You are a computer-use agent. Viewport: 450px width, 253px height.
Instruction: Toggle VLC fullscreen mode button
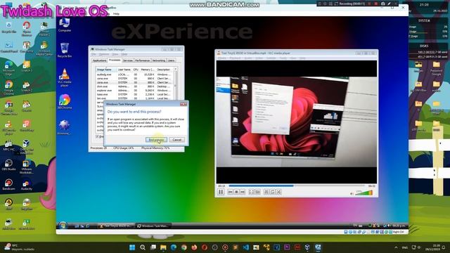coord(252,192)
